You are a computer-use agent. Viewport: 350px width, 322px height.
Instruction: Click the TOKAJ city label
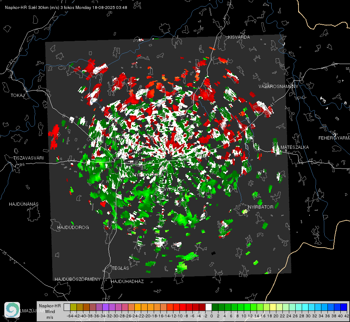(18, 96)
